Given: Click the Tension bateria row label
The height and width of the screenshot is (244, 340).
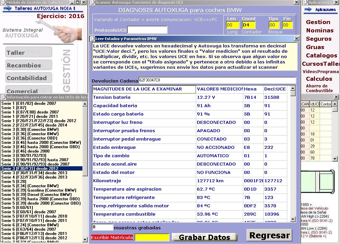Looking at the screenshot, I should 112,97.
